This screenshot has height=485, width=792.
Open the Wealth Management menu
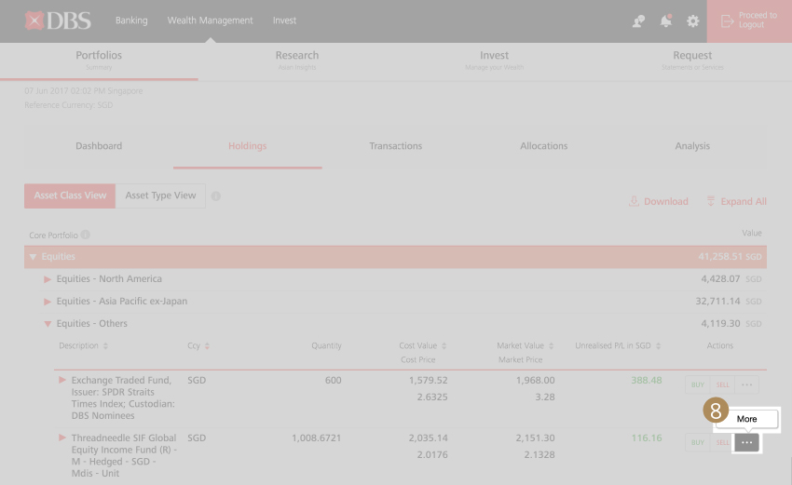click(x=211, y=20)
